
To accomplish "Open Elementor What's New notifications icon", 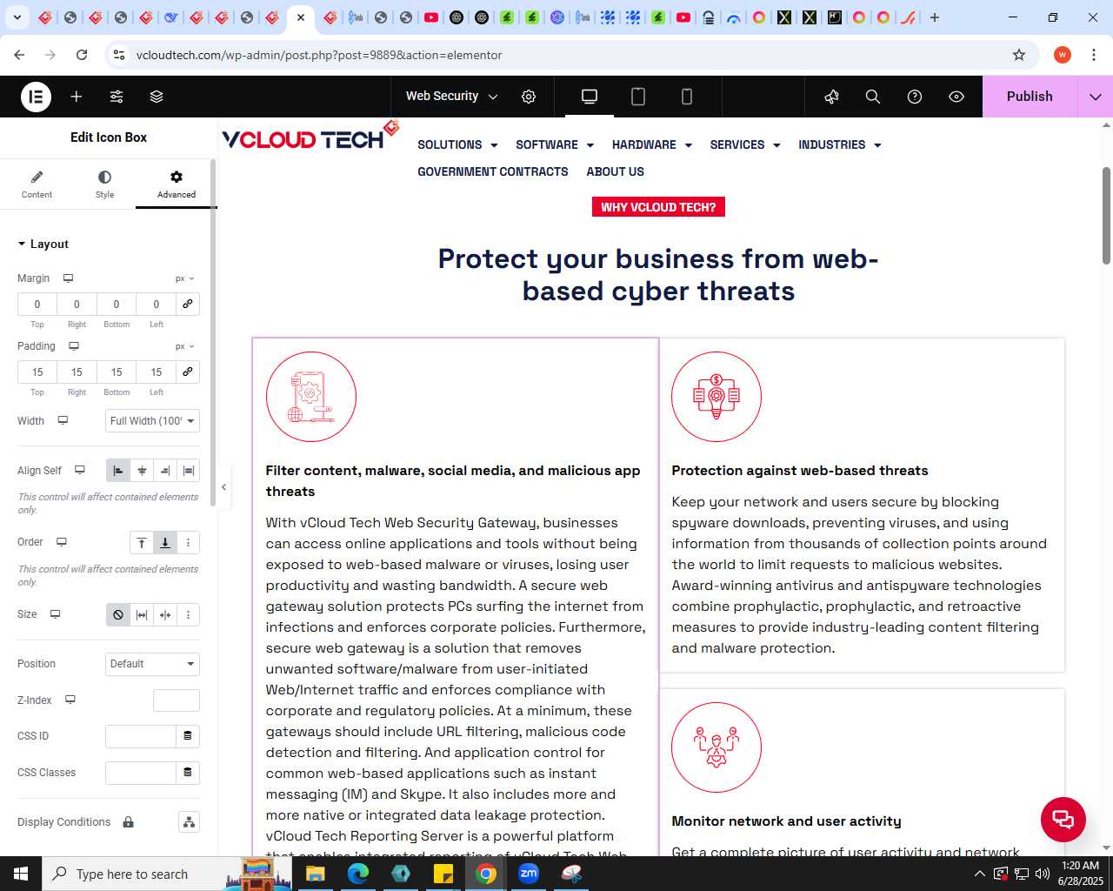I will pos(831,97).
